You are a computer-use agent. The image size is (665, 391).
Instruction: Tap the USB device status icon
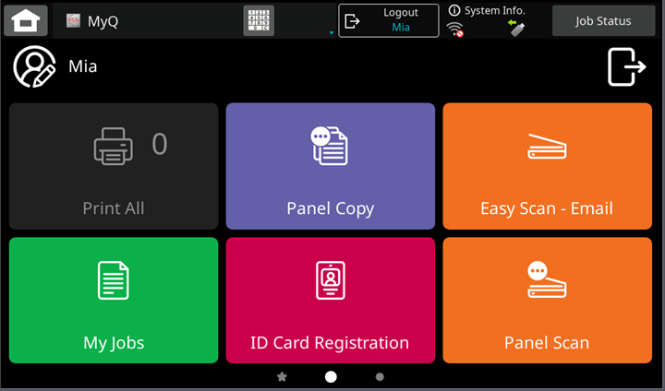point(516,30)
